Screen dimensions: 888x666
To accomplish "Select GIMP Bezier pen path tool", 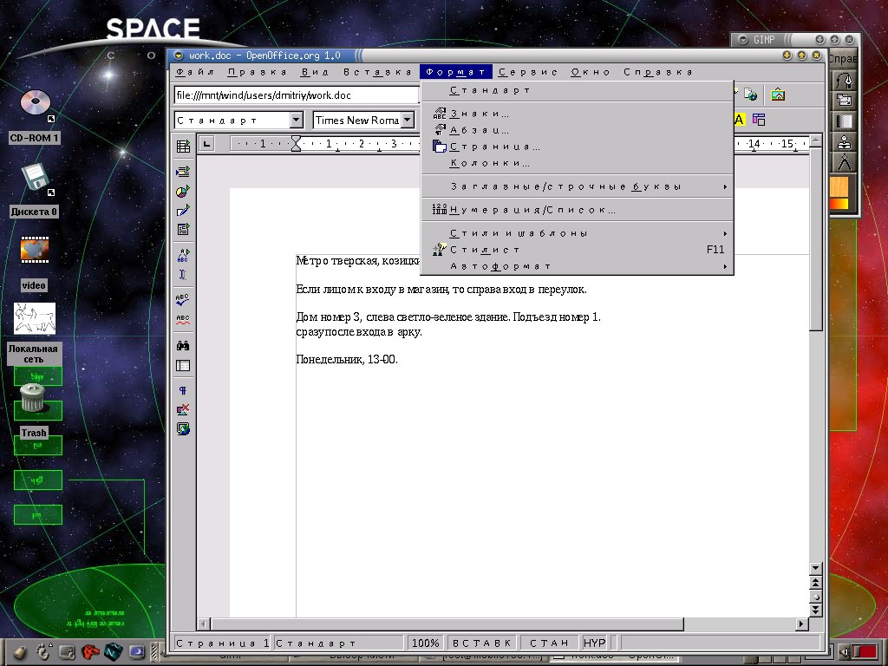I will pos(844,81).
